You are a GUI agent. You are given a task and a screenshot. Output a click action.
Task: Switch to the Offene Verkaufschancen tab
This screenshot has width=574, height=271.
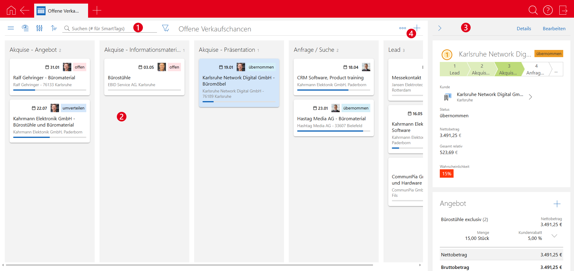[61, 11]
